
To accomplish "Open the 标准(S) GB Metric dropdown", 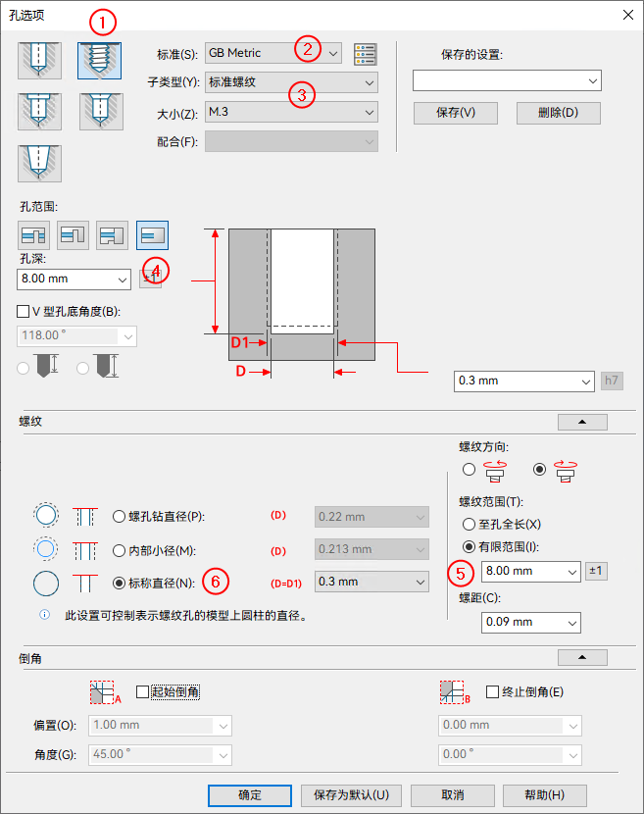I will [273, 53].
